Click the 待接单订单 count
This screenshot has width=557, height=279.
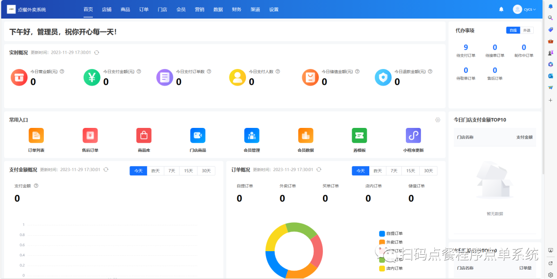pyautogui.click(x=495, y=47)
